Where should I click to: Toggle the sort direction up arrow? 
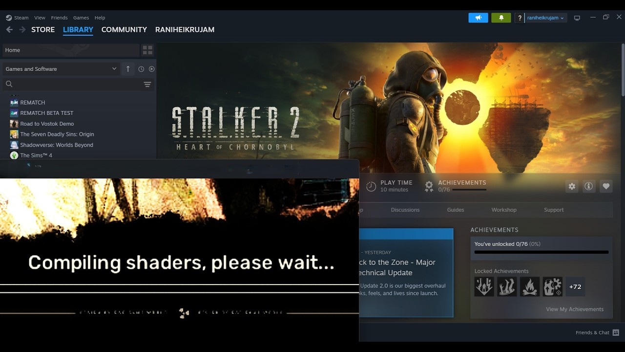(128, 69)
